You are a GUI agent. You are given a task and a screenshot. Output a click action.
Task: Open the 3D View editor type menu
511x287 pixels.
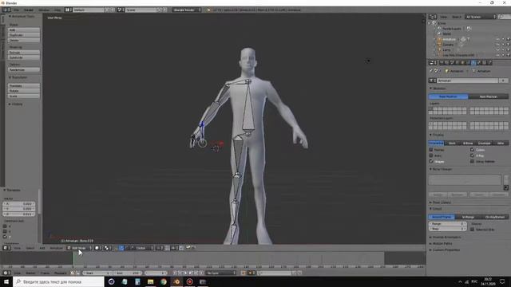pos(6,248)
